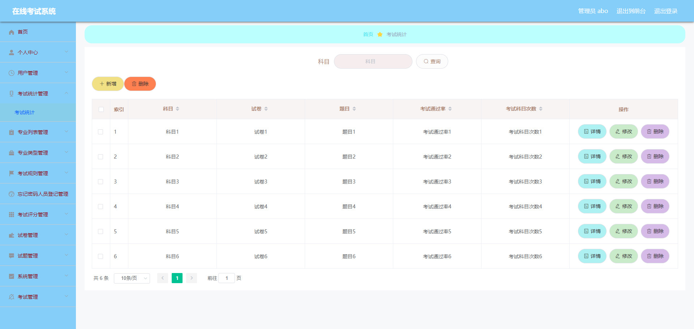This screenshot has height=329, width=694.
Task: Click 修改 for row 科目3
Action: 624,181
